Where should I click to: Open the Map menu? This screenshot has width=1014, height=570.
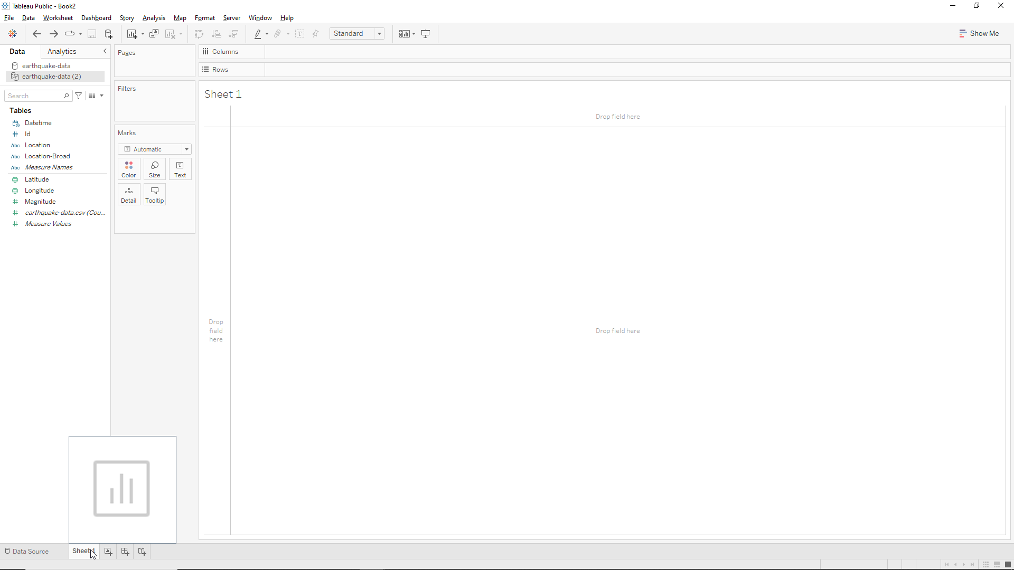click(180, 18)
